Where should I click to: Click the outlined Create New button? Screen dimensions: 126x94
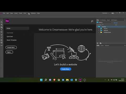(x=11, y=48)
